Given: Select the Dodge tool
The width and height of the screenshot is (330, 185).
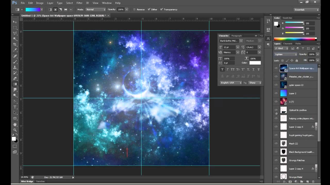Looking at the screenshot, I should pos(15,96).
